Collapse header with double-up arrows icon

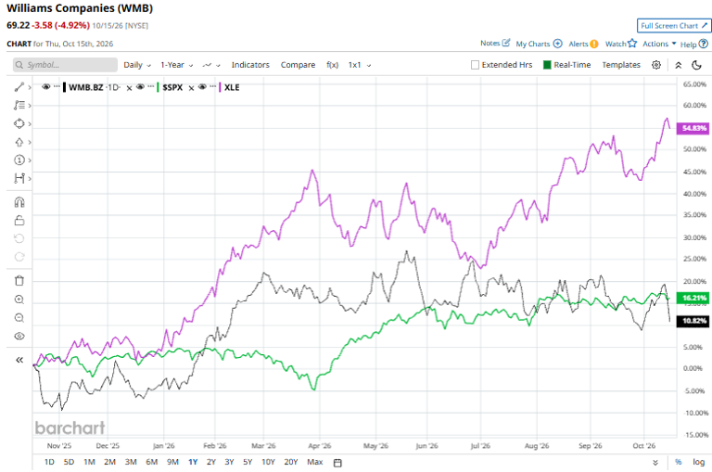679,66
